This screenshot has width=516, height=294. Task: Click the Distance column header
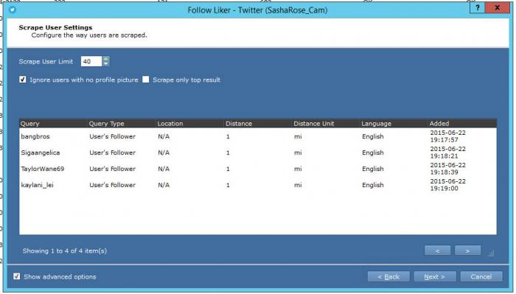258,123
